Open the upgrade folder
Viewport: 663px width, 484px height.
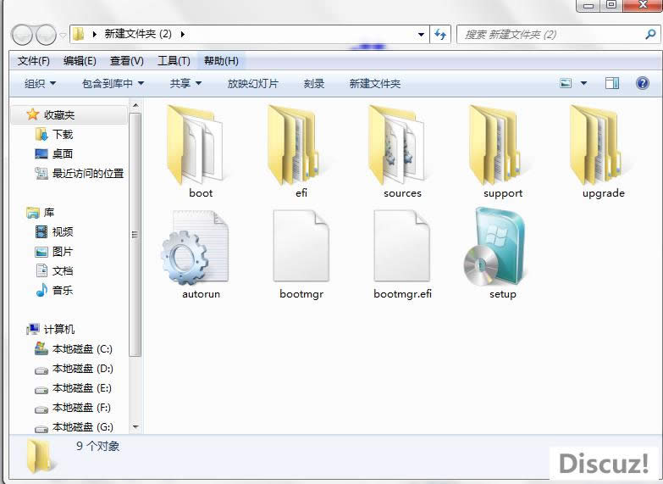(599, 152)
